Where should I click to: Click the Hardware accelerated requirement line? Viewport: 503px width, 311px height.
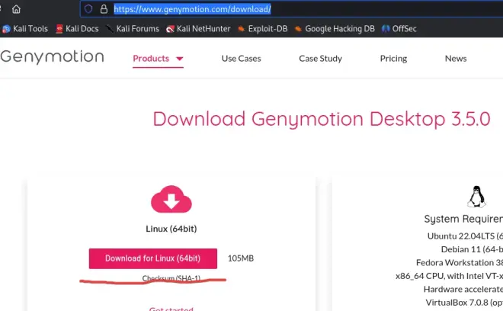coord(463,289)
